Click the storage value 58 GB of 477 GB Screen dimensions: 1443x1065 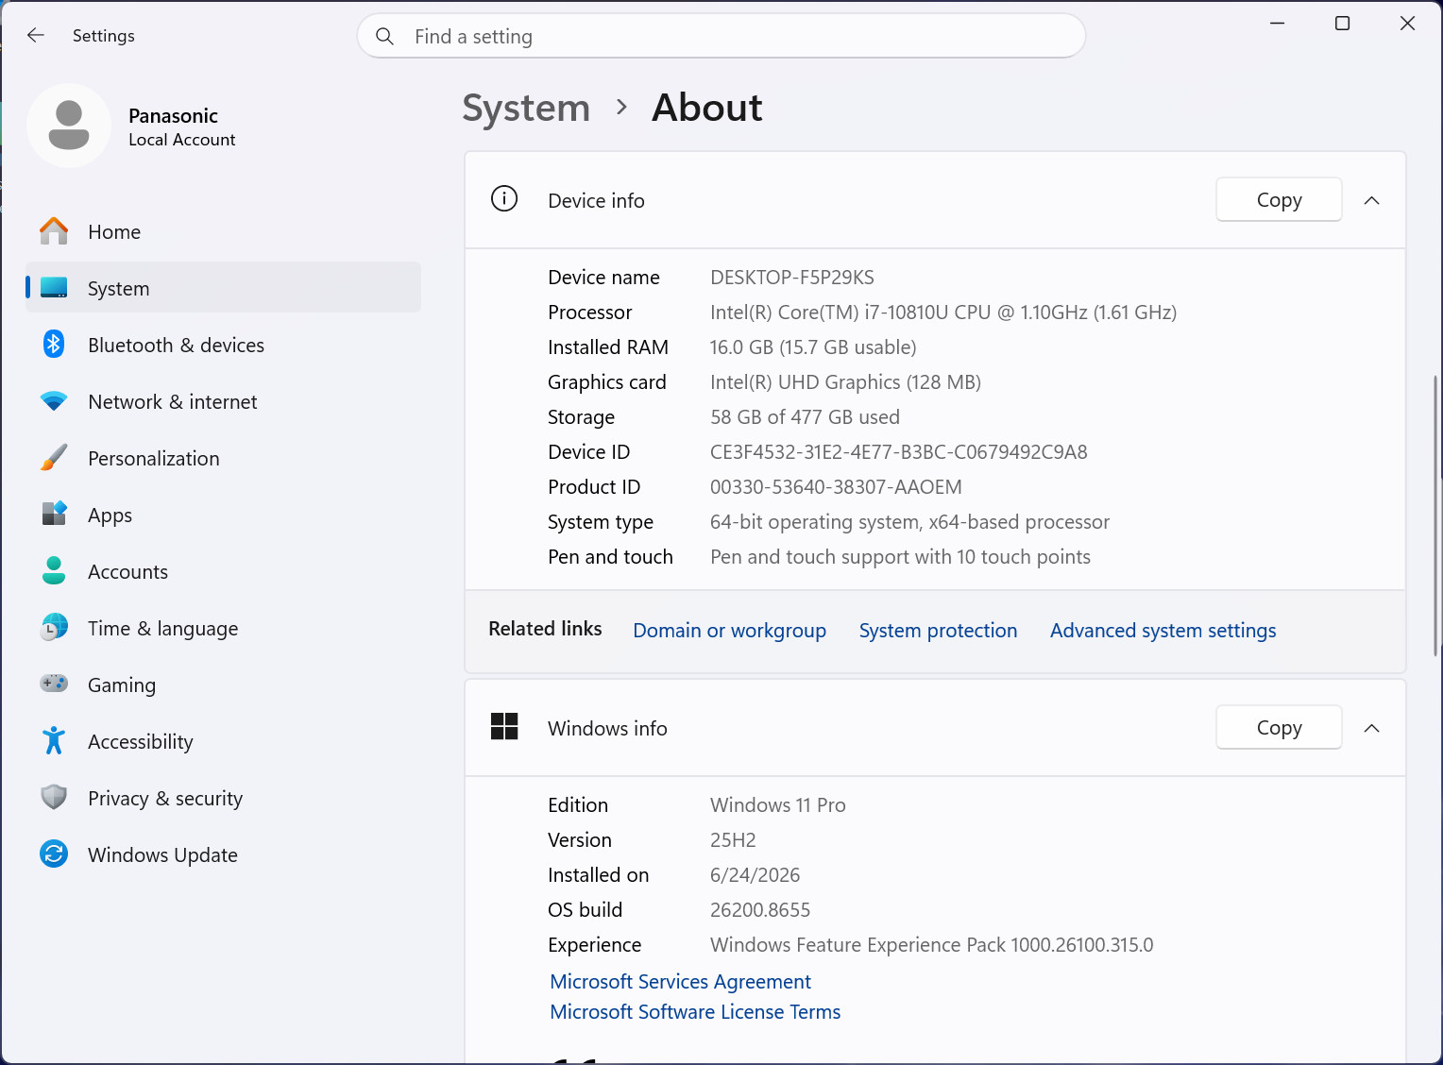coord(805,416)
